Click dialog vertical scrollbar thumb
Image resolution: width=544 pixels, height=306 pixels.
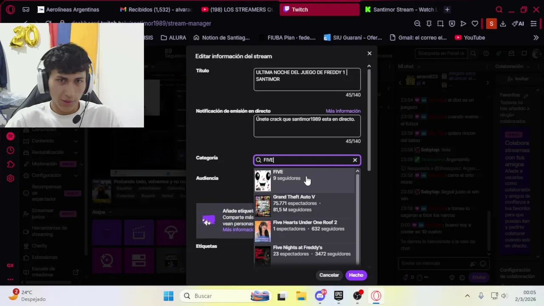pos(369,121)
